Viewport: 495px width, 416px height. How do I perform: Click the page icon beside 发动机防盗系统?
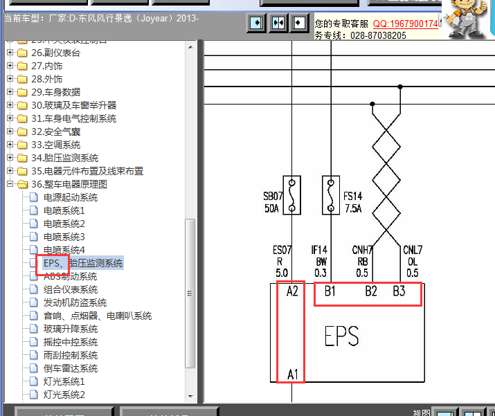[x=34, y=302]
